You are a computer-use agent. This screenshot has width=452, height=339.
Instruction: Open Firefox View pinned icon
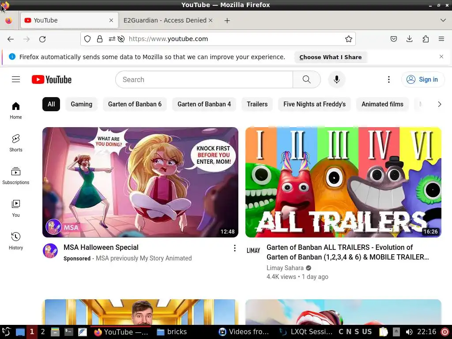pyautogui.click(x=9, y=20)
